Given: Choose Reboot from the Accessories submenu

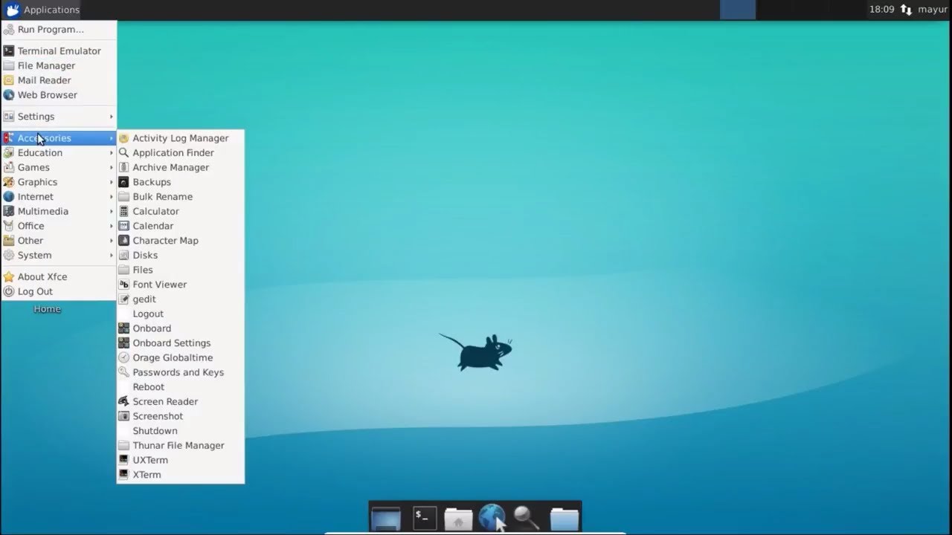Looking at the screenshot, I should tap(181, 387).
